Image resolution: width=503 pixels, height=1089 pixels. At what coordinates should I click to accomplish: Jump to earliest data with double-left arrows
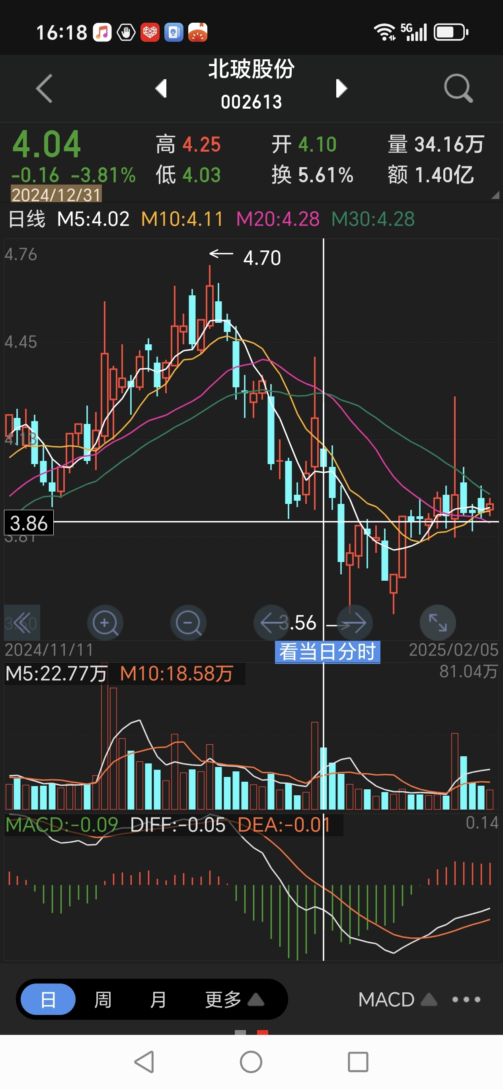pos(22,623)
